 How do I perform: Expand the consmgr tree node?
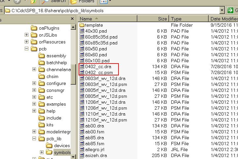pyautogui.click(x=34, y=90)
